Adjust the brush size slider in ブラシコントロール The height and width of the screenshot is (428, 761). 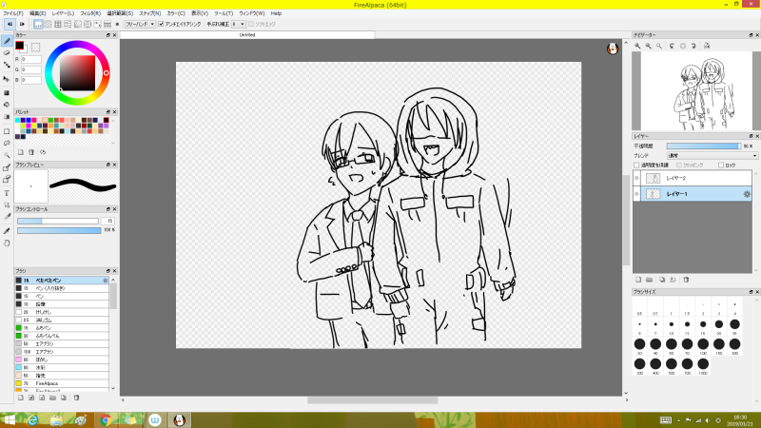coord(58,222)
